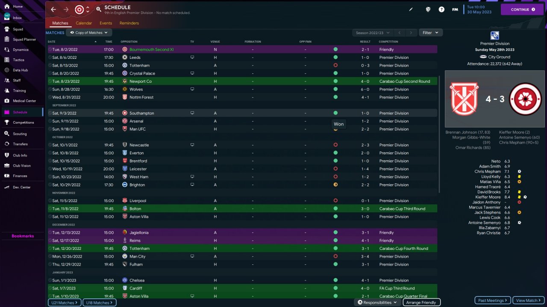
Task: Click the pencil edit icon
Action: tap(411, 9)
